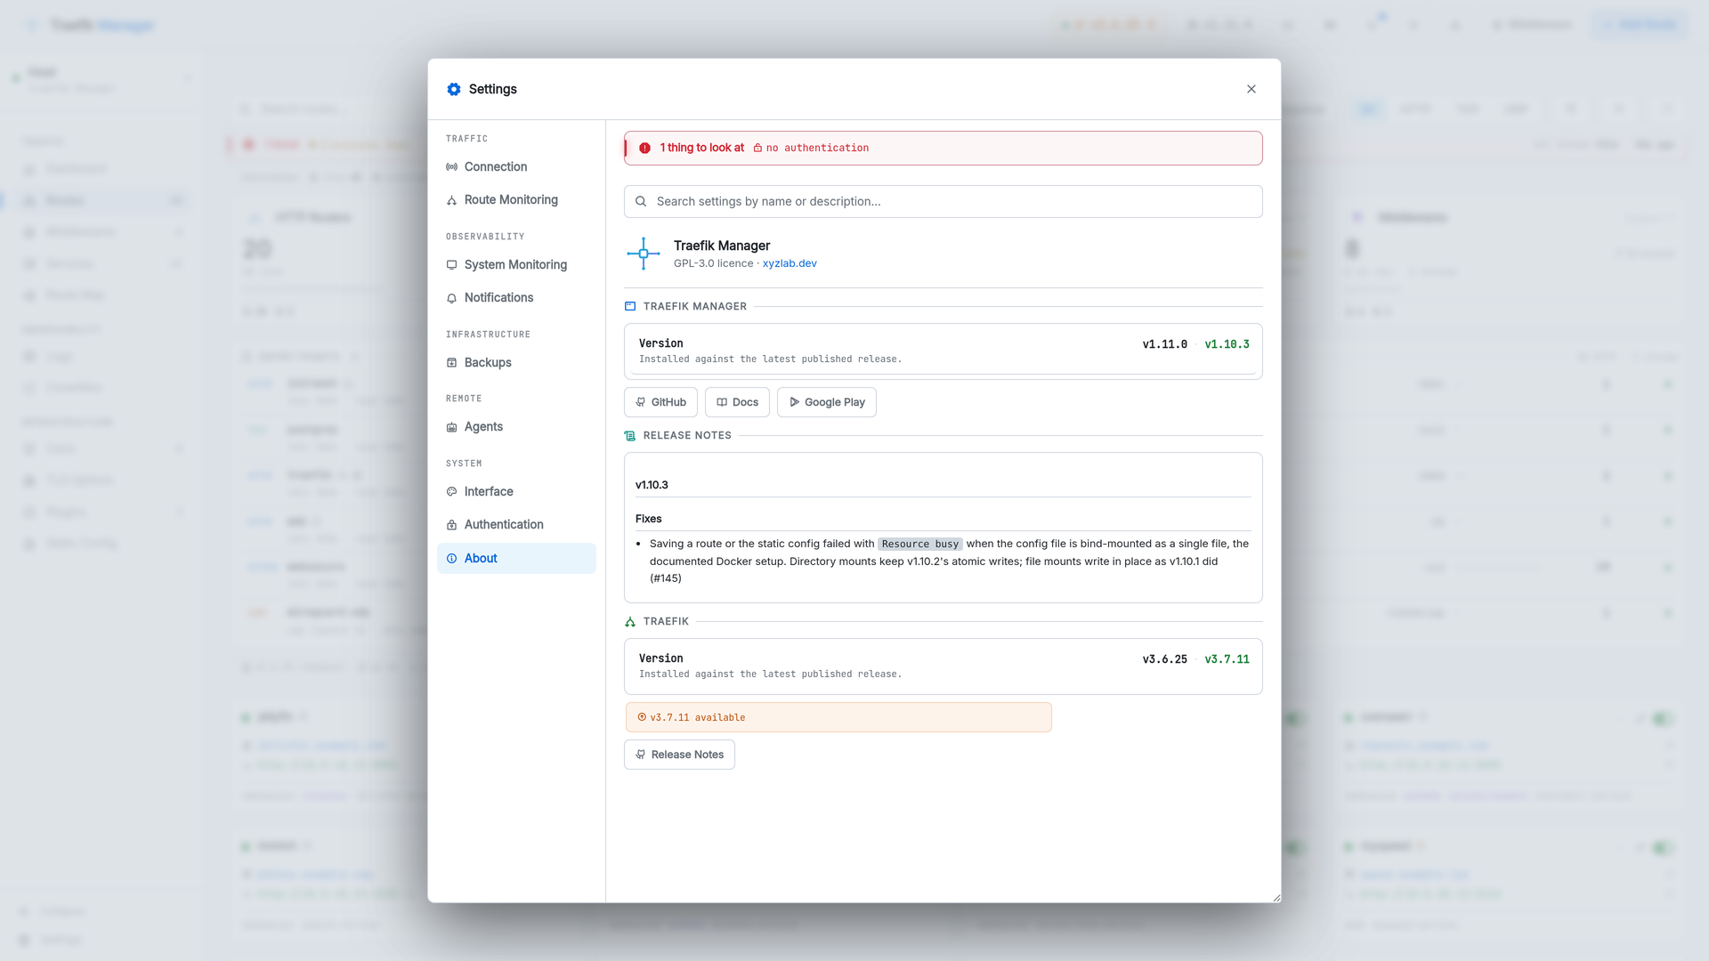Click the "Version" label in the Traefik Manager card
Screen dimensions: 1709x961
(660, 343)
